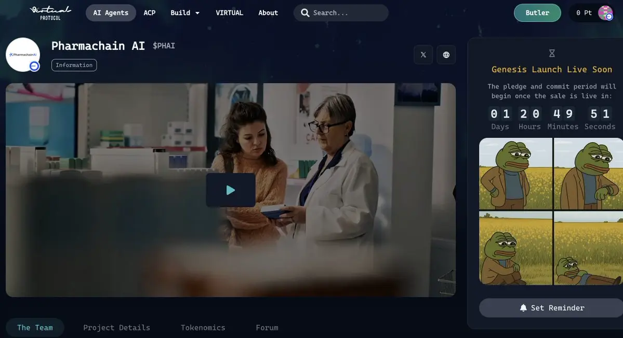
Task: Click the Pharmachain AI title text
Action: [98, 46]
